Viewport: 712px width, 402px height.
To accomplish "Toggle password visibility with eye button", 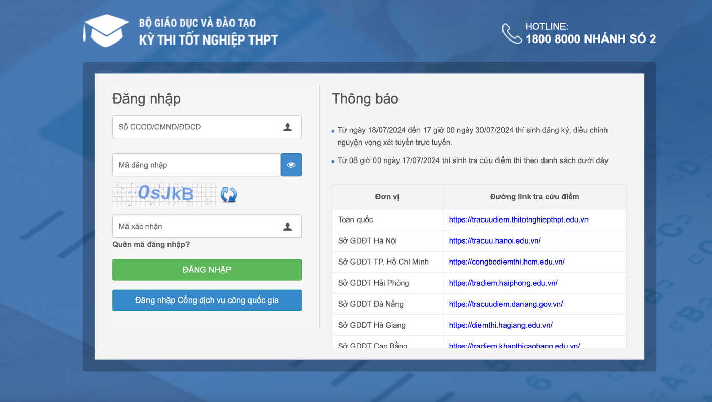I will click(x=291, y=165).
